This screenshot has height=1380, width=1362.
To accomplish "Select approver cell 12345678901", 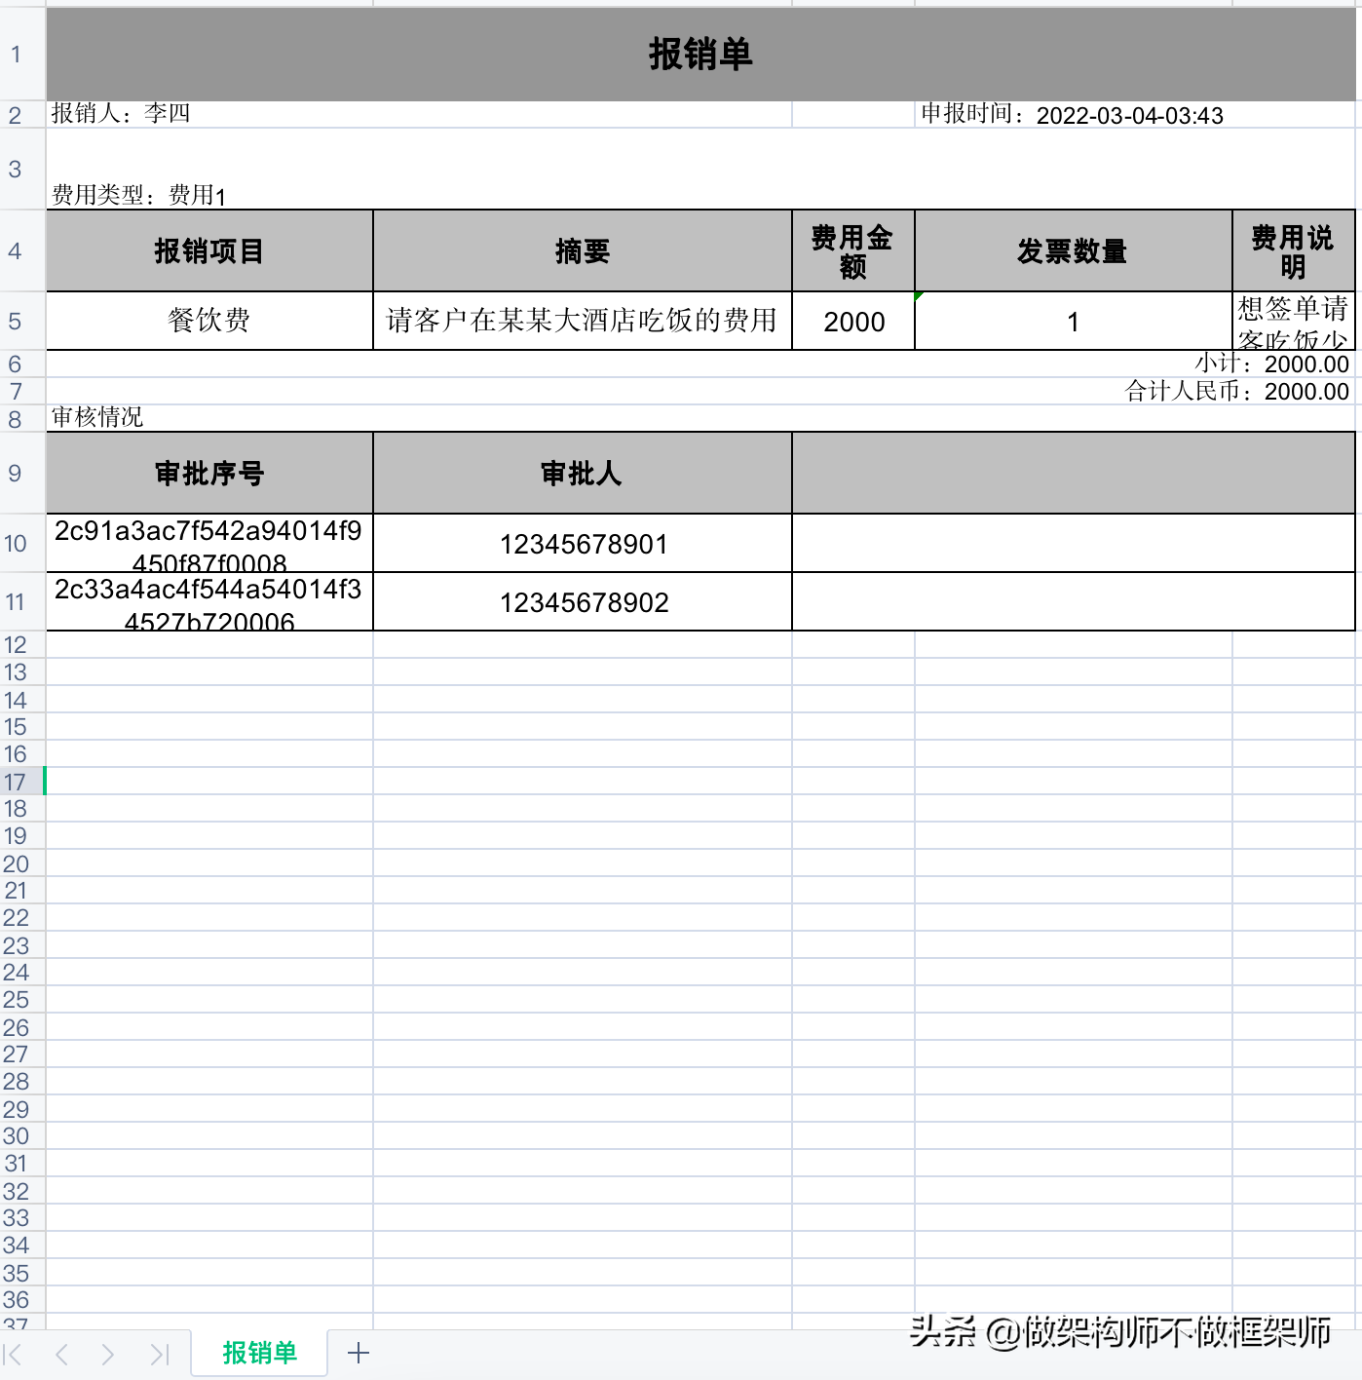I will coord(583,543).
